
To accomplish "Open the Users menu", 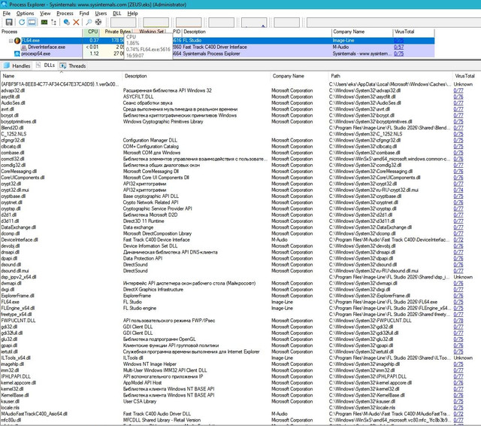I will pos(101,14).
